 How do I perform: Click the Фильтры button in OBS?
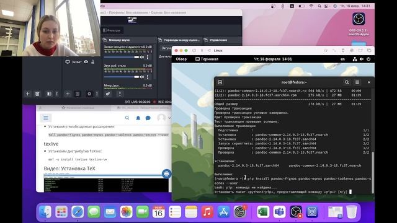[112, 30]
